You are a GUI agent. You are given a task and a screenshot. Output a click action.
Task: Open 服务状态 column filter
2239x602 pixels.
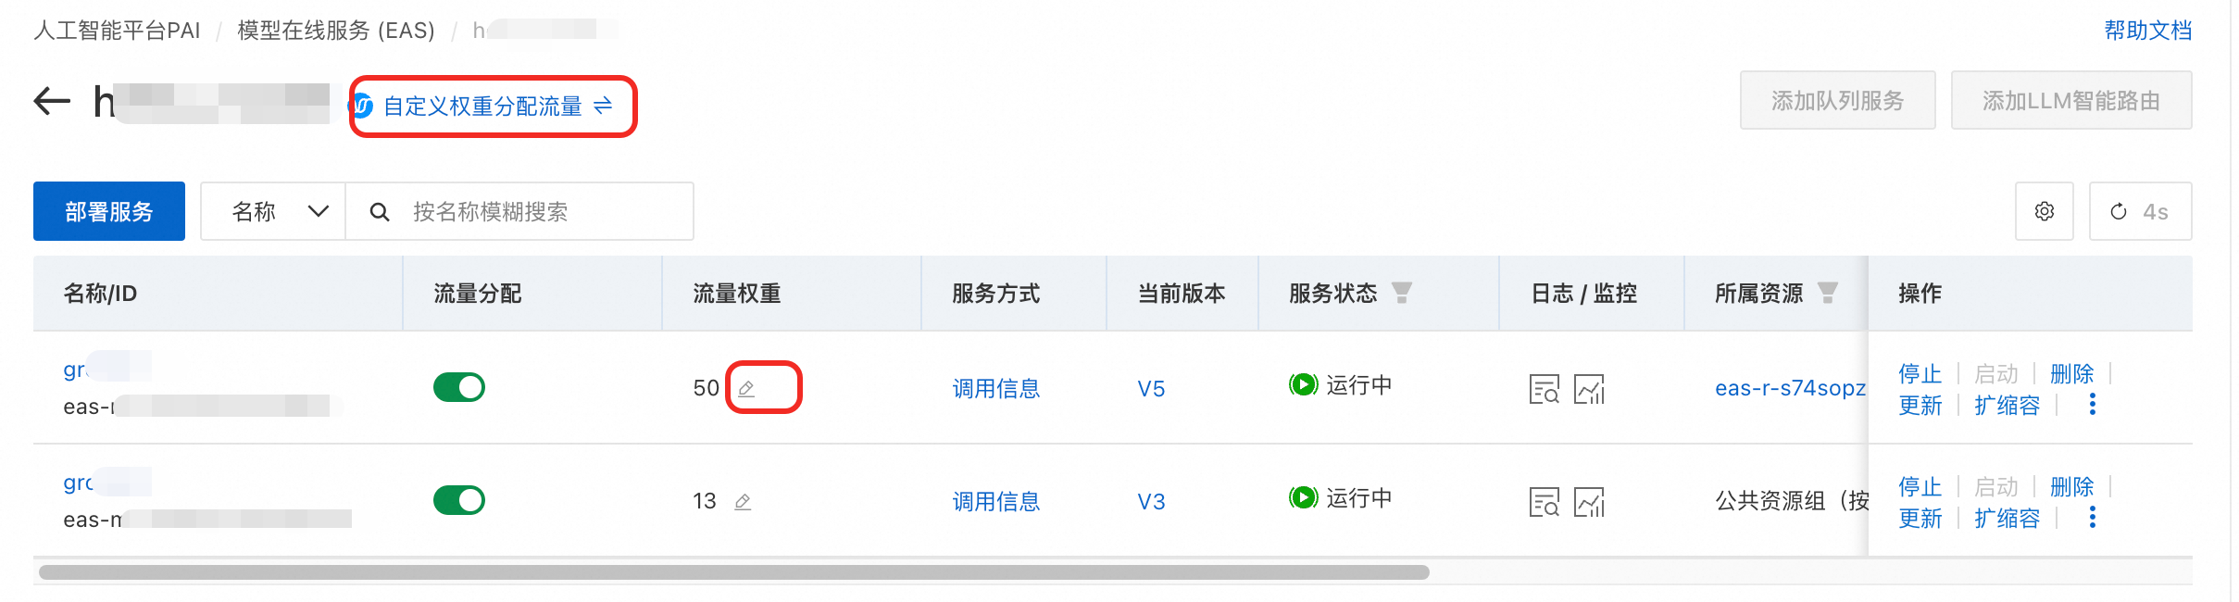[1402, 293]
